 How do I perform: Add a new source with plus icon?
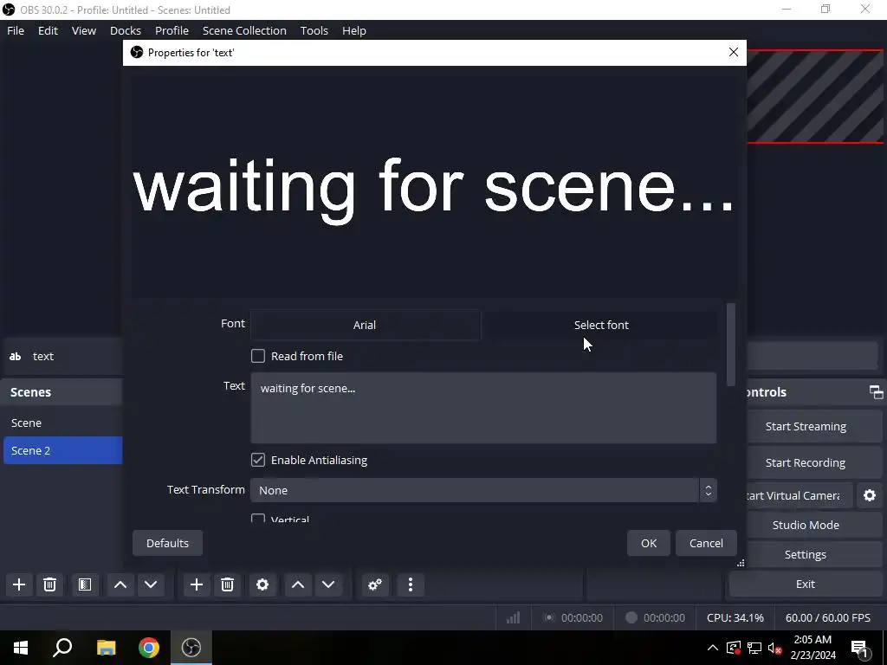click(197, 584)
